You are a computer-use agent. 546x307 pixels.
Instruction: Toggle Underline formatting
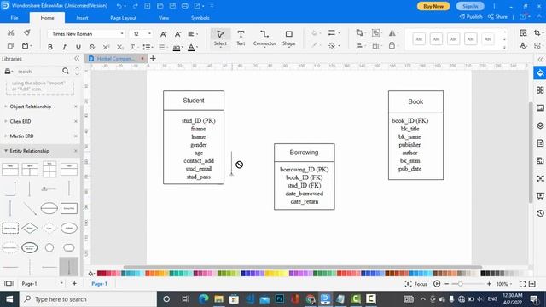point(78,47)
